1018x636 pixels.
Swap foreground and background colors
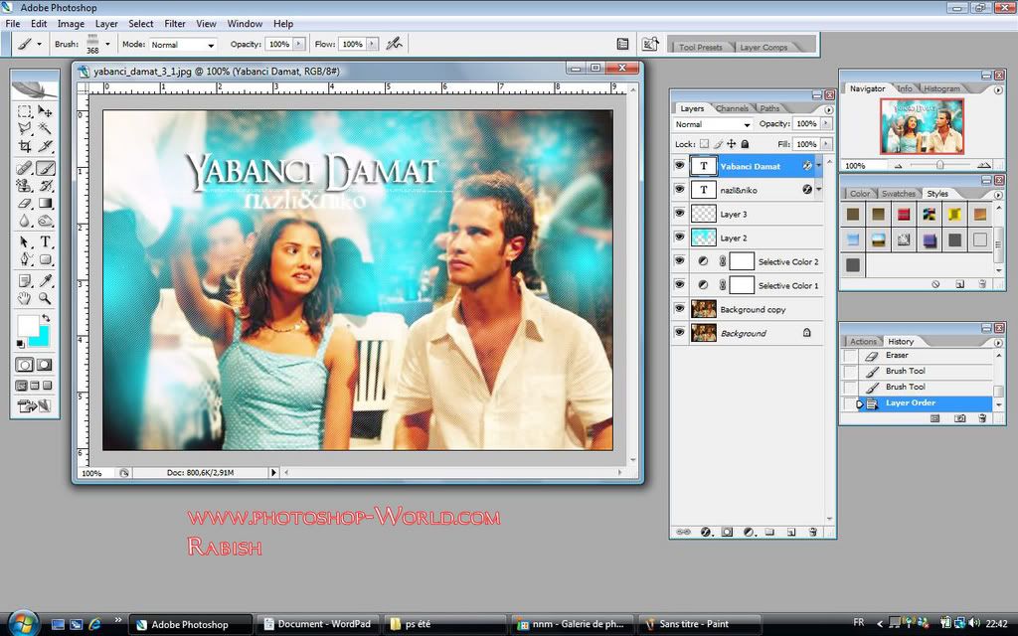(x=46, y=318)
